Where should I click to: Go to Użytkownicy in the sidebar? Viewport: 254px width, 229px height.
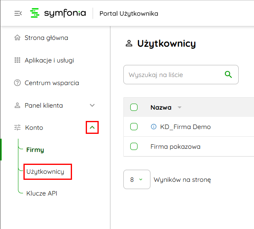[x=45, y=172]
